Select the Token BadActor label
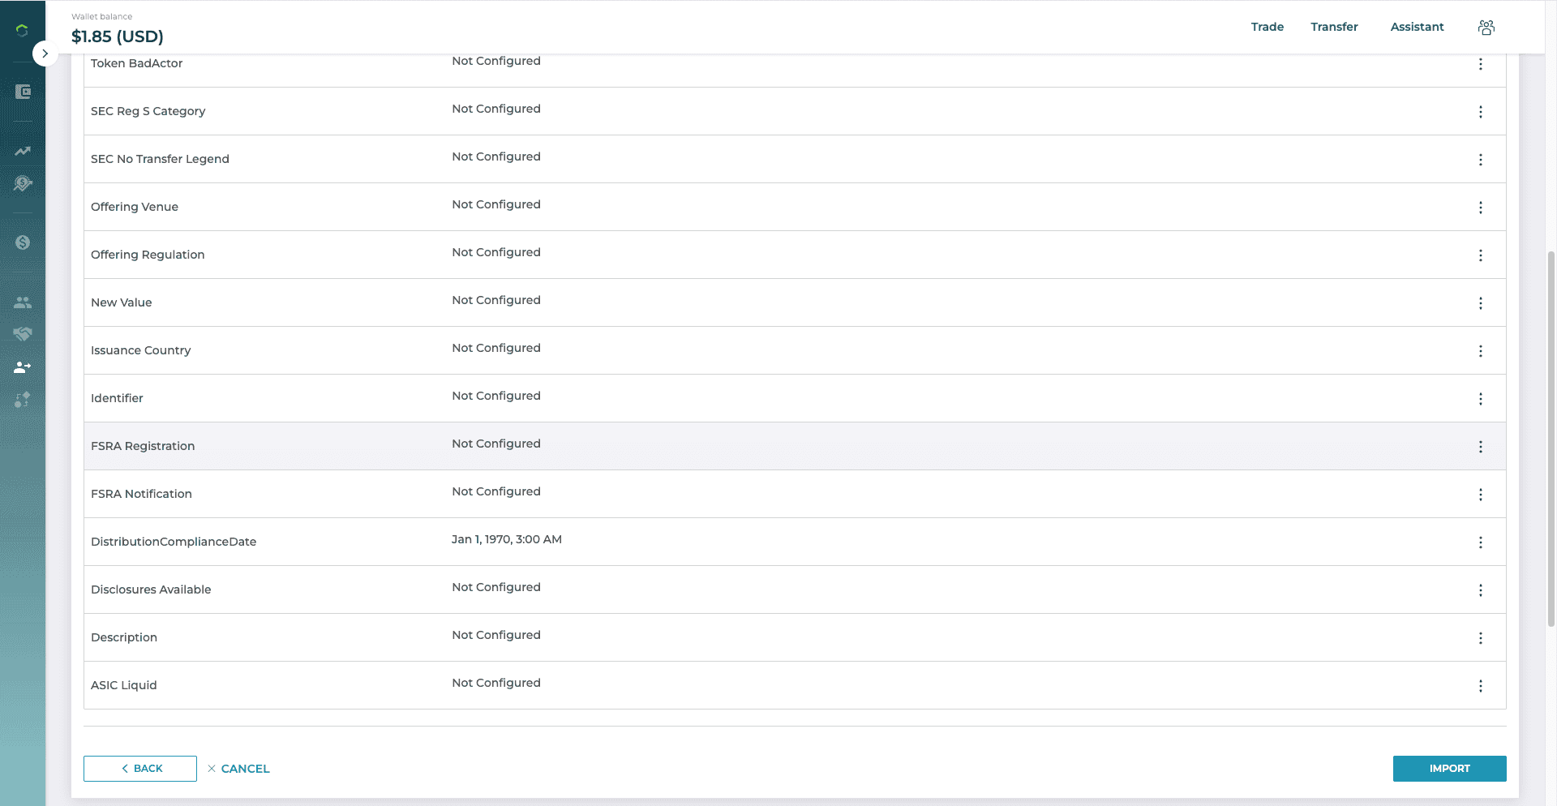Viewport: 1557px width, 806px height. [x=137, y=63]
